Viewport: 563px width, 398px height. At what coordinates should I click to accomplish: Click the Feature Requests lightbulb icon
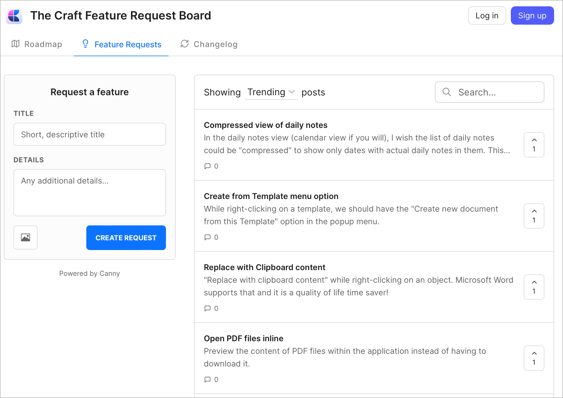pos(85,44)
